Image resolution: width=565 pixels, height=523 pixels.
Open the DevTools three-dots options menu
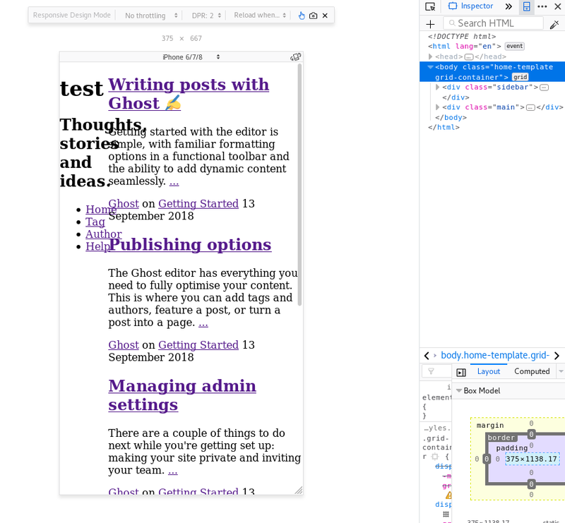point(542,6)
